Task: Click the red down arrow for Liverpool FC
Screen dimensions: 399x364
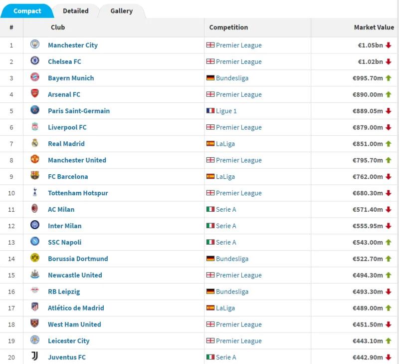Action: pyautogui.click(x=389, y=127)
